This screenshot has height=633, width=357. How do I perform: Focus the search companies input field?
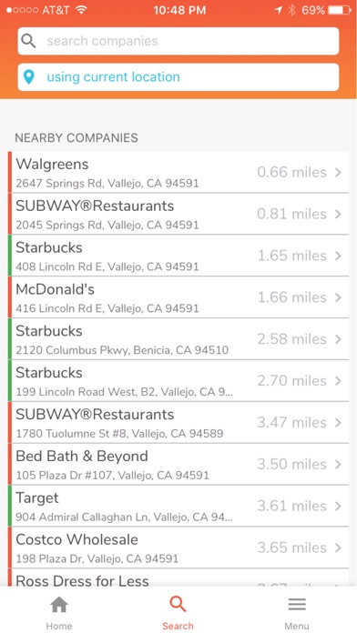point(178,41)
